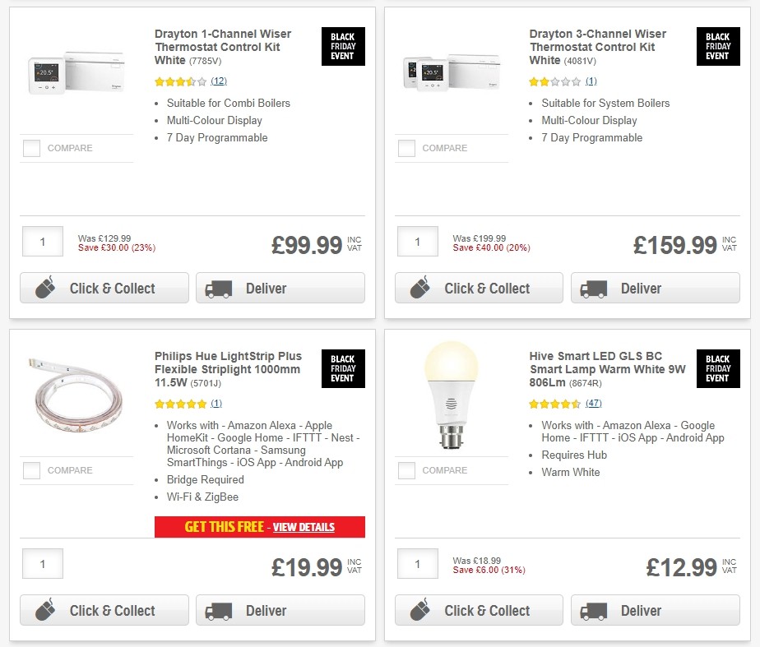Check the Compare box for Philips Hue LightStrip

pyautogui.click(x=31, y=470)
